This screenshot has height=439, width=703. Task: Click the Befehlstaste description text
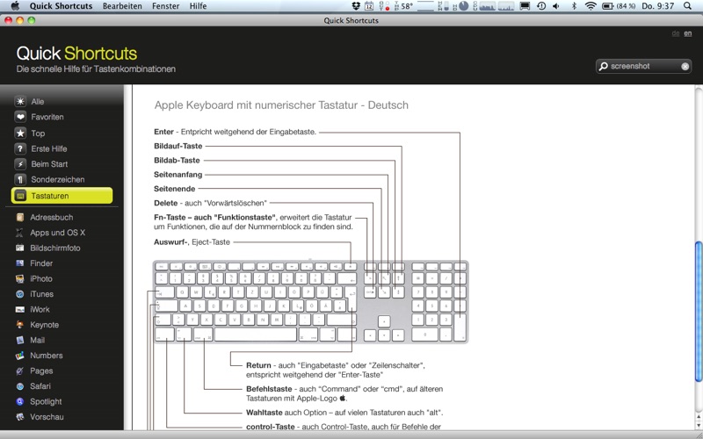click(344, 393)
